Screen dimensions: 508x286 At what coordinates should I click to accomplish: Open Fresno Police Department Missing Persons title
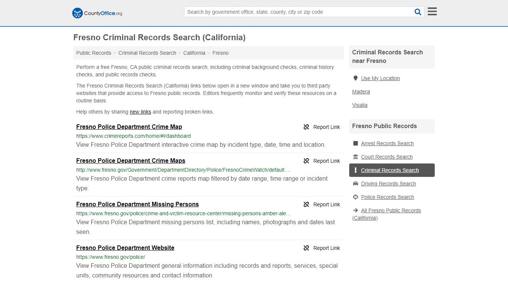[138, 204]
